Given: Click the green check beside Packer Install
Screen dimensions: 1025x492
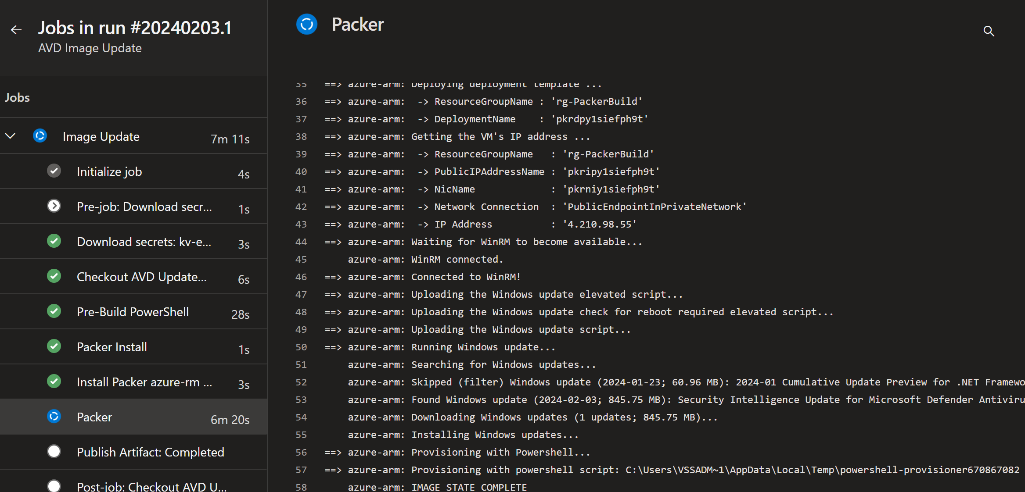Looking at the screenshot, I should pos(54,346).
